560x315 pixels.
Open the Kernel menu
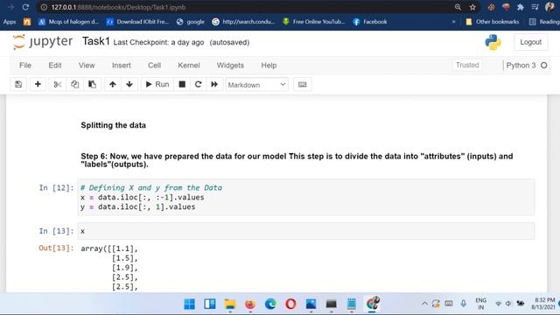[x=189, y=66]
